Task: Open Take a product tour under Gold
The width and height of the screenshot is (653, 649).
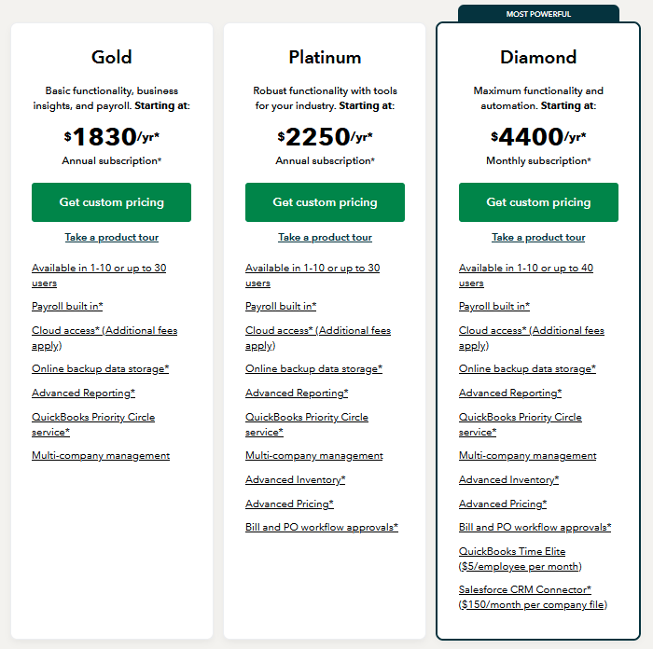Action: click(111, 238)
